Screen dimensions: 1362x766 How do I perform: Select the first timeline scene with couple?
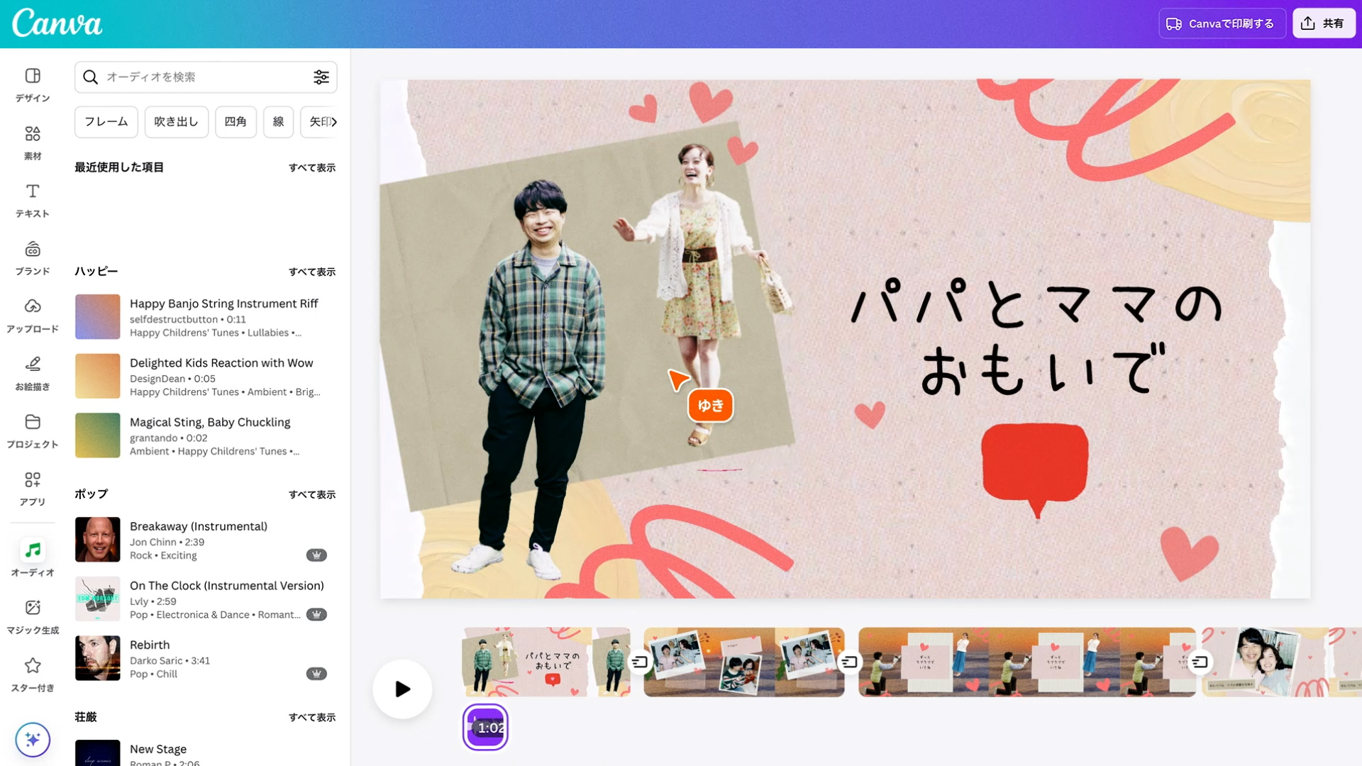546,662
